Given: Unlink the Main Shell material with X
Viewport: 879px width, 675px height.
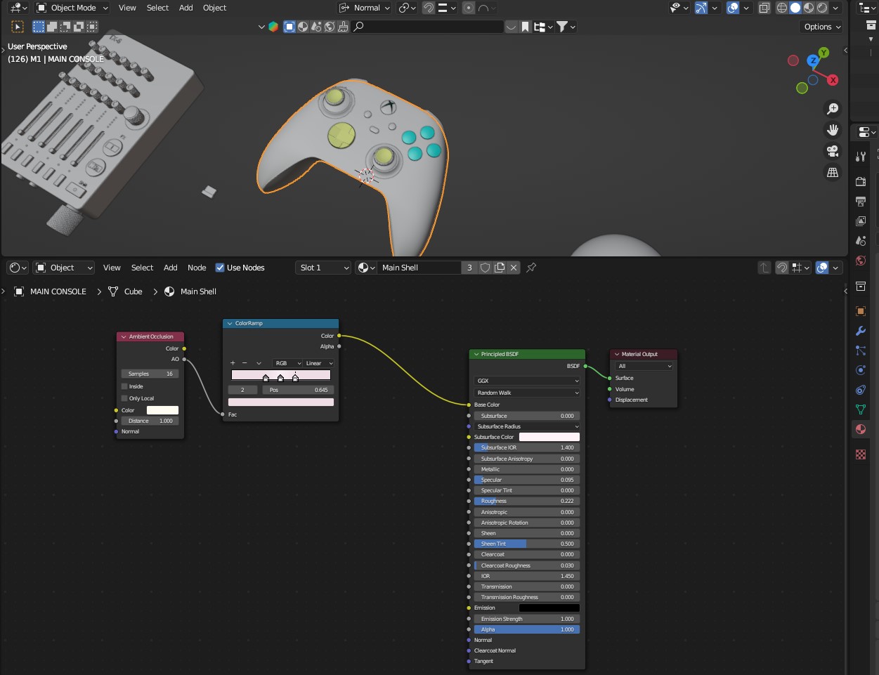Looking at the screenshot, I should 514,268.
